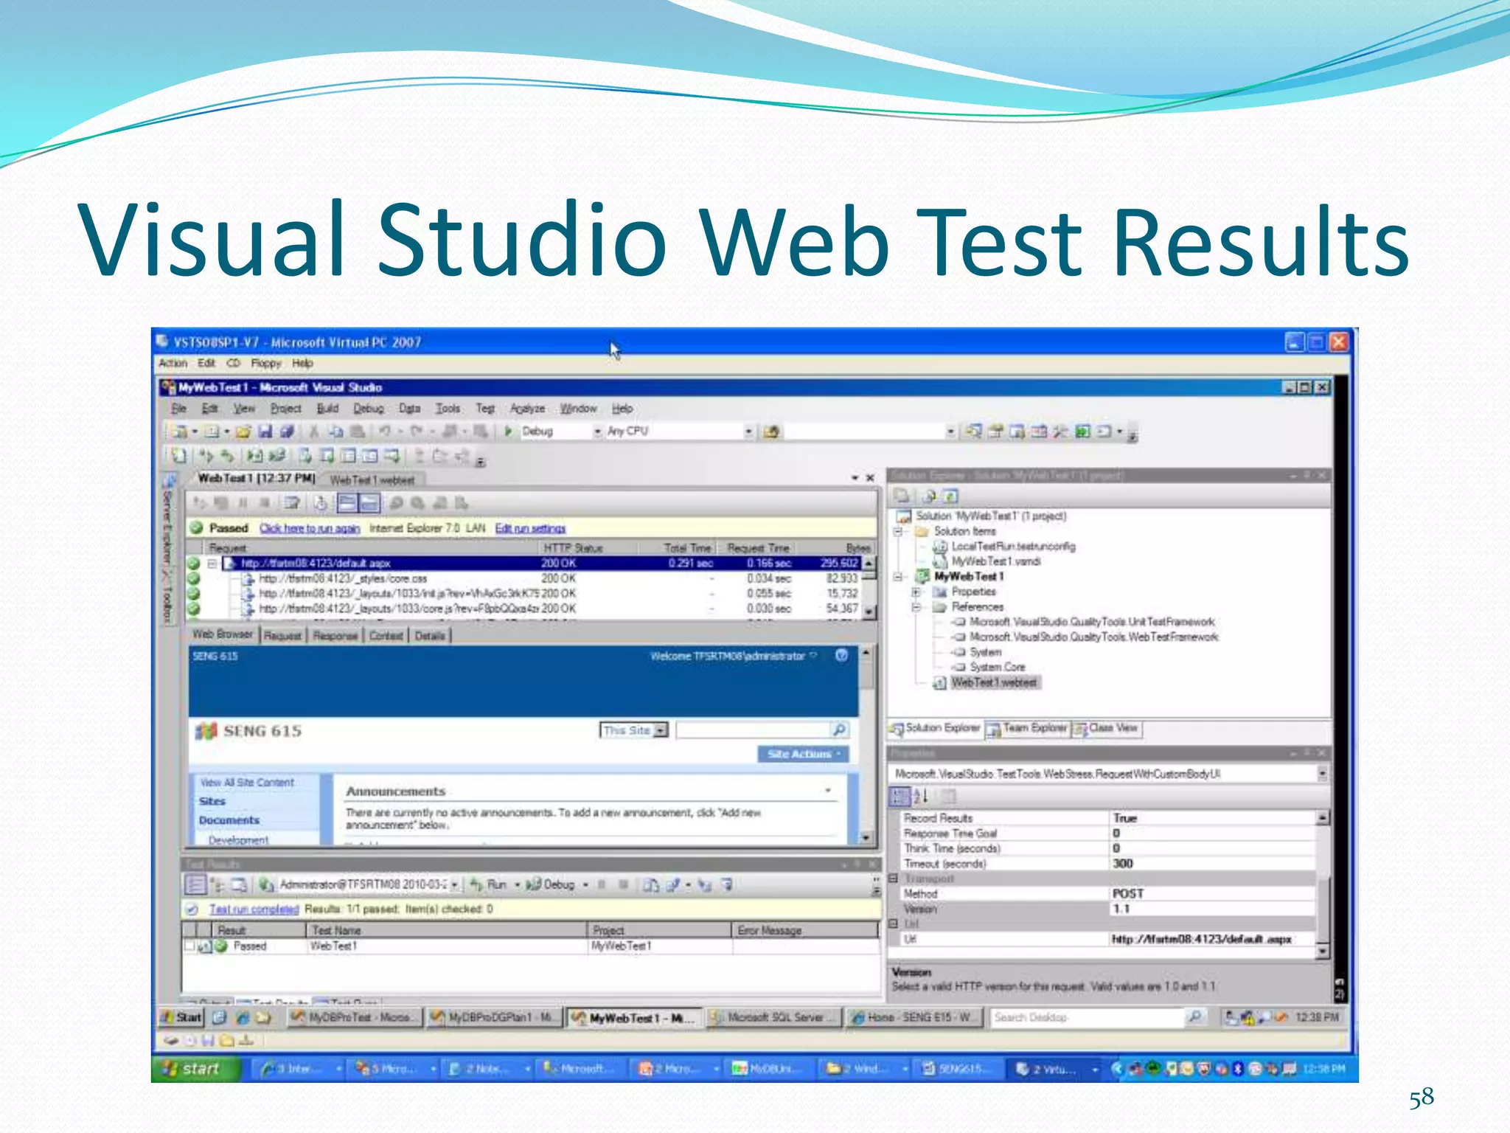
Task: Click the Open File folder icon
Action: pos(244,432)
